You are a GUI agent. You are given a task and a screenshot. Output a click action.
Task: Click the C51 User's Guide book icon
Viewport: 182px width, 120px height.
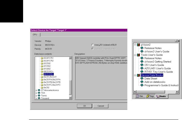click(142, 65)
